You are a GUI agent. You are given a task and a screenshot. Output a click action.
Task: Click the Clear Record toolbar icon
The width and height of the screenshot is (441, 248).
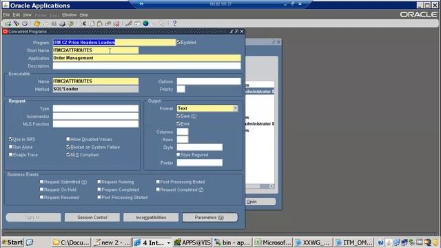coord(108,23)
